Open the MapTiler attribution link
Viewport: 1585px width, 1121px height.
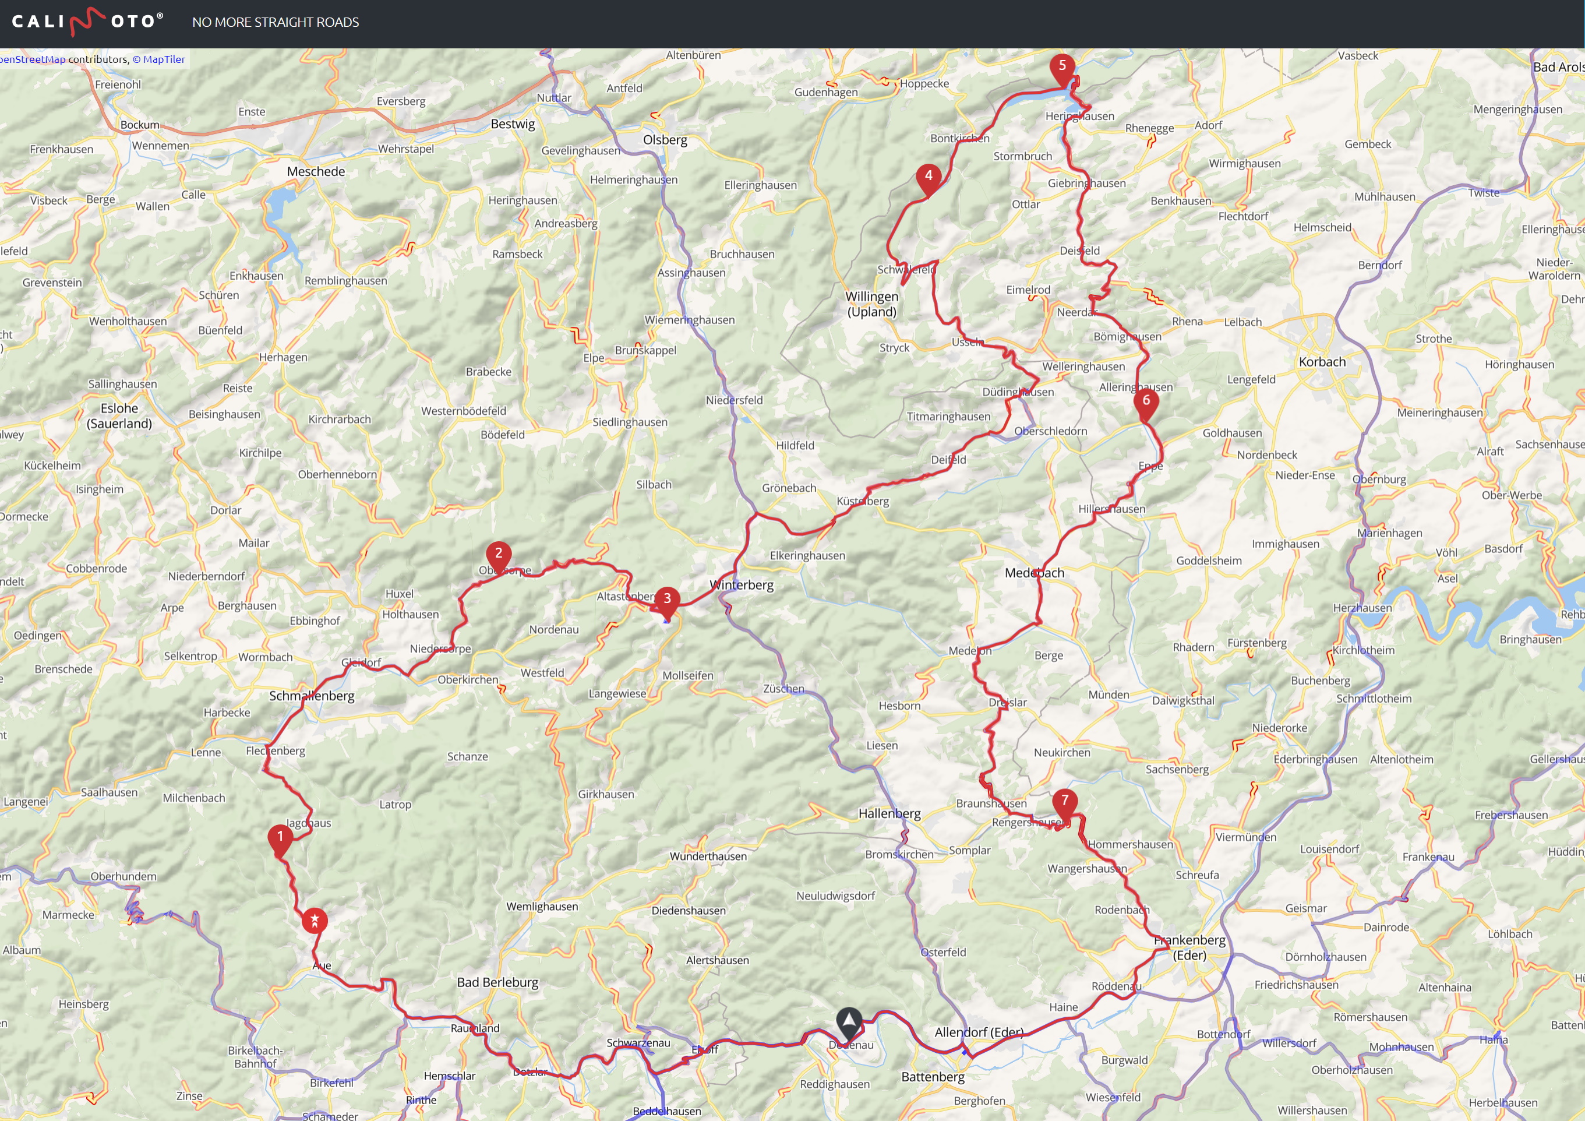point(164,59)
